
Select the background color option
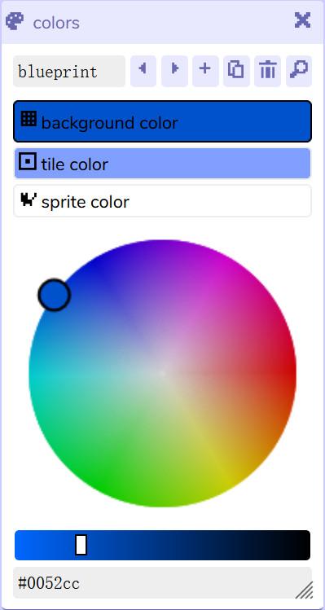tap(163, 121)
